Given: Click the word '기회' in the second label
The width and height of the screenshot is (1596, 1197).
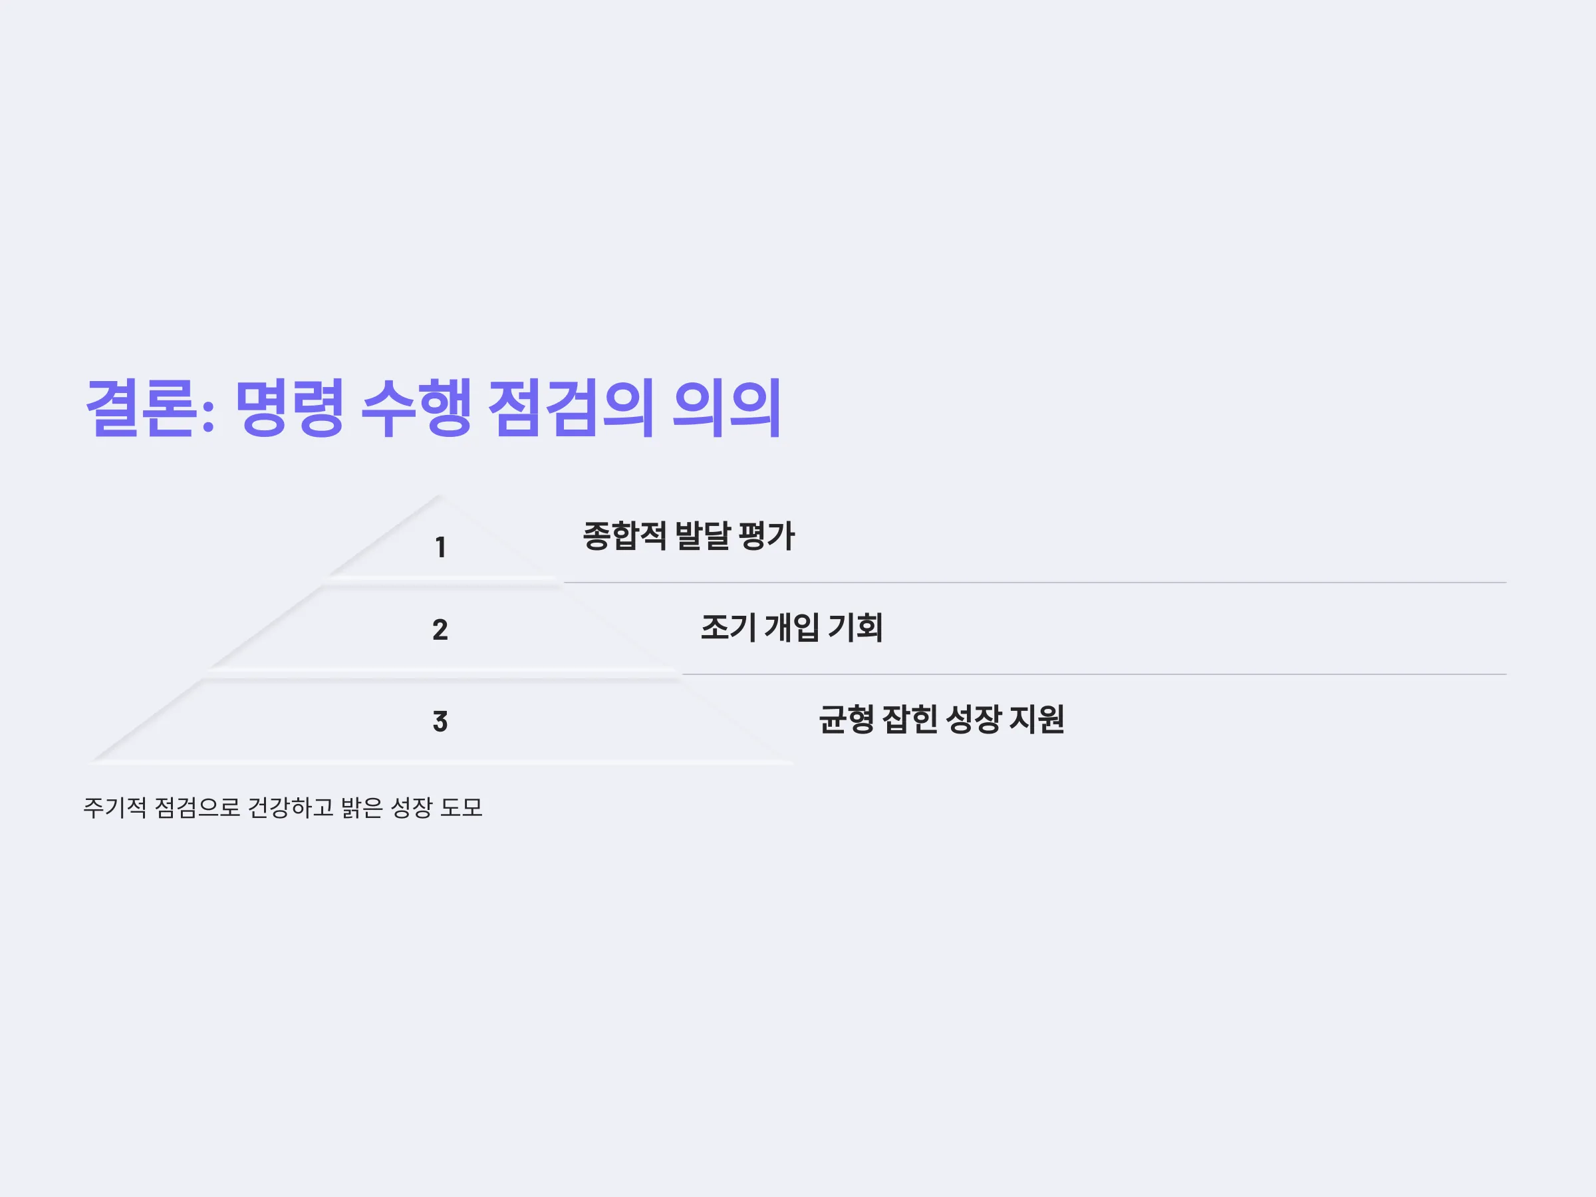Looking at the screenshot, I should coord(856,628).
